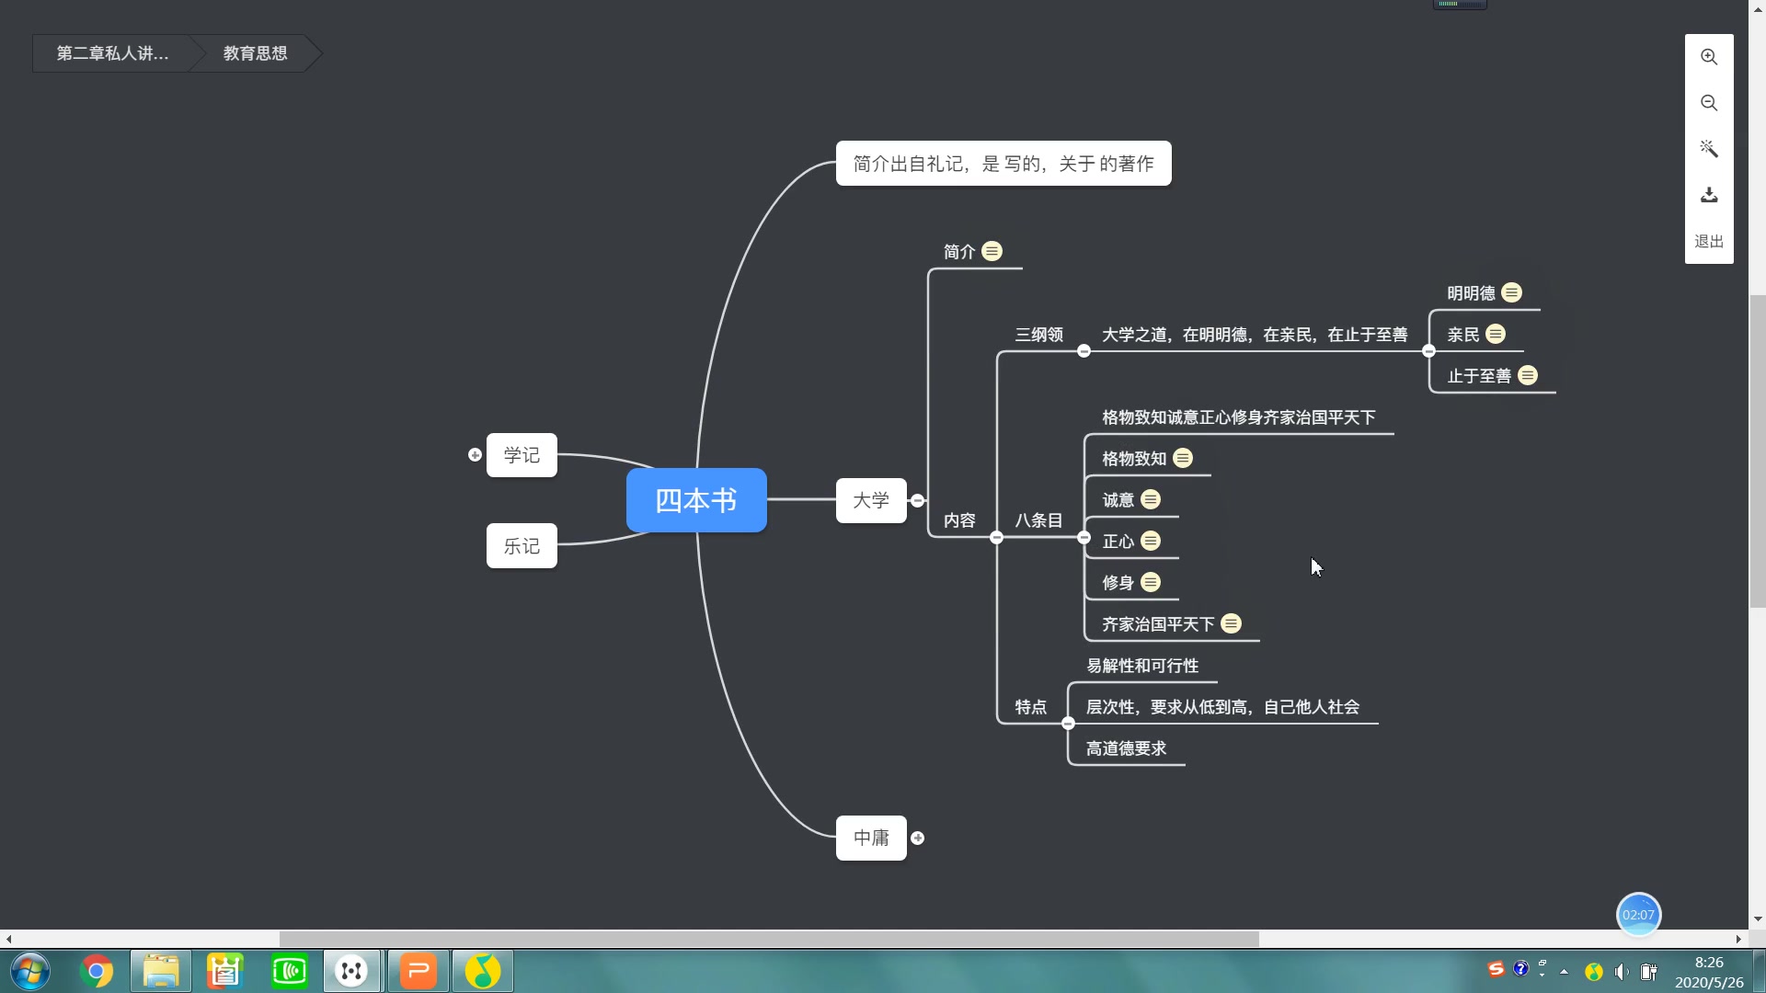Collapse the 特点 branch
Screen dimensions: 1766x993
point(1068,724)
